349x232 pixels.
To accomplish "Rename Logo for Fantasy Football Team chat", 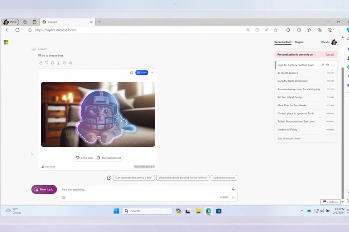I will coord(322,65).
